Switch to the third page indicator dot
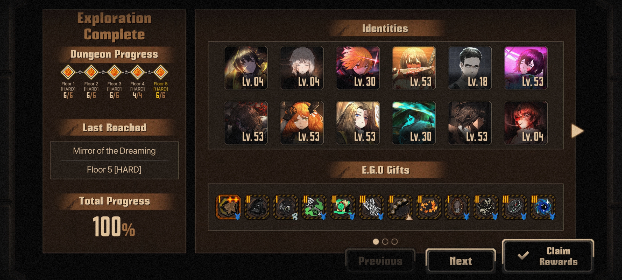The image size is (622, 280). [394, 242]
